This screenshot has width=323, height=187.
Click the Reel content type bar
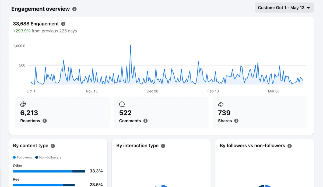point(44,185)
